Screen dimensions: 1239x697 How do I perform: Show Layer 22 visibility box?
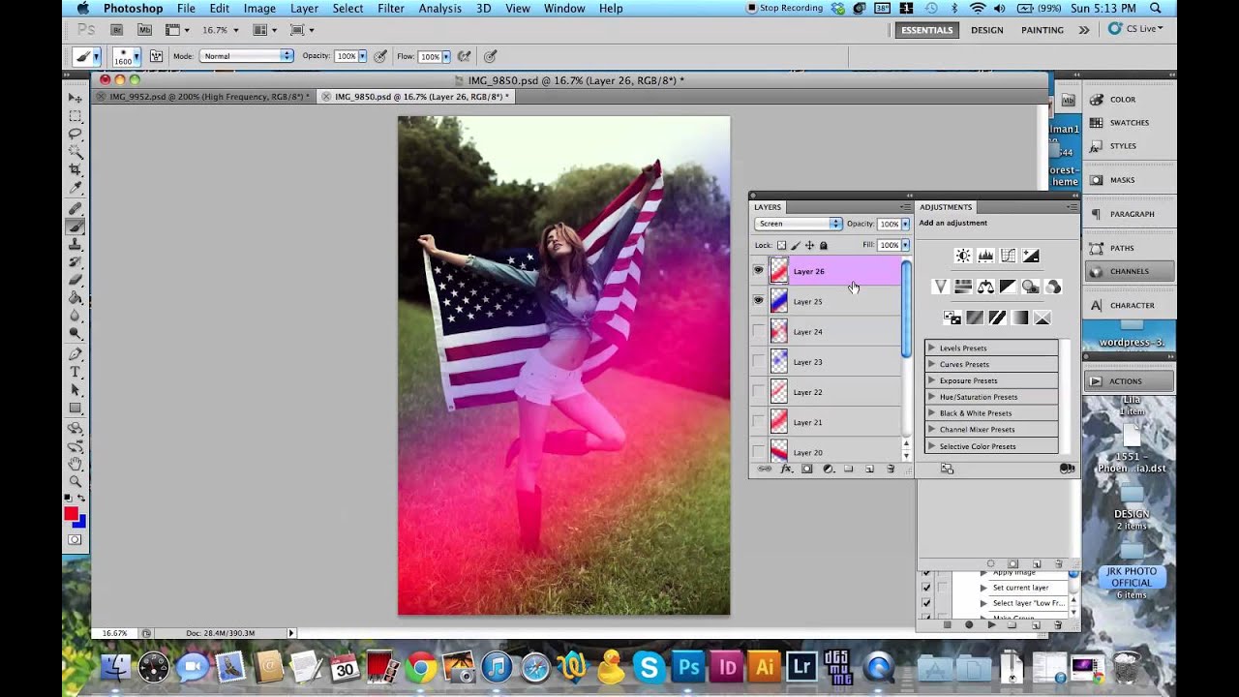click(758, 392)
